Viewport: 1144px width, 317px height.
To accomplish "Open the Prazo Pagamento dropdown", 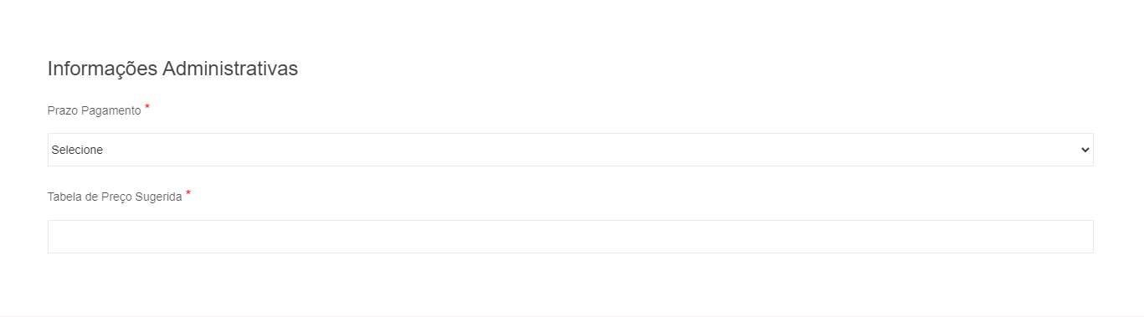I will pyautogui.click(x=570, y=150).
